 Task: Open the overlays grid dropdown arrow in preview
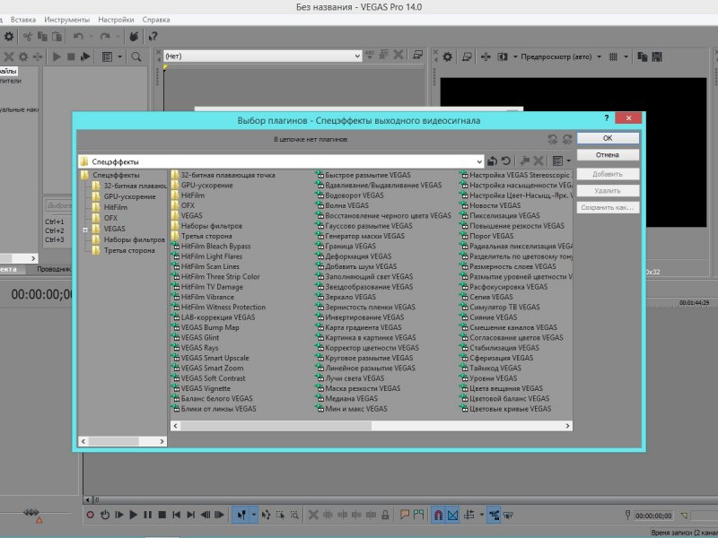(x=626, y=56)
